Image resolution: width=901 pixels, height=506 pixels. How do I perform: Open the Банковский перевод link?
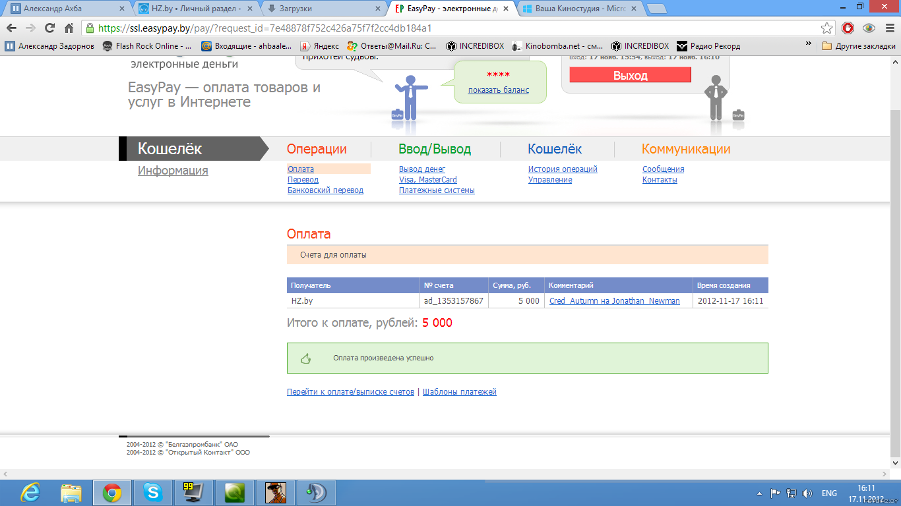click(325, 190)
